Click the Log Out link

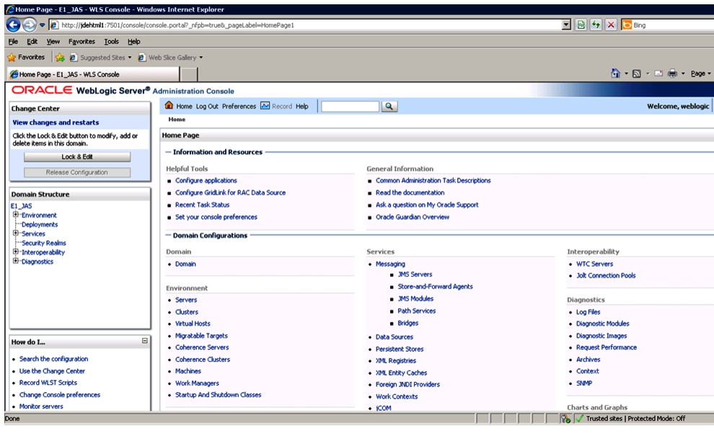pyautogui.click(x=207, y=107)
